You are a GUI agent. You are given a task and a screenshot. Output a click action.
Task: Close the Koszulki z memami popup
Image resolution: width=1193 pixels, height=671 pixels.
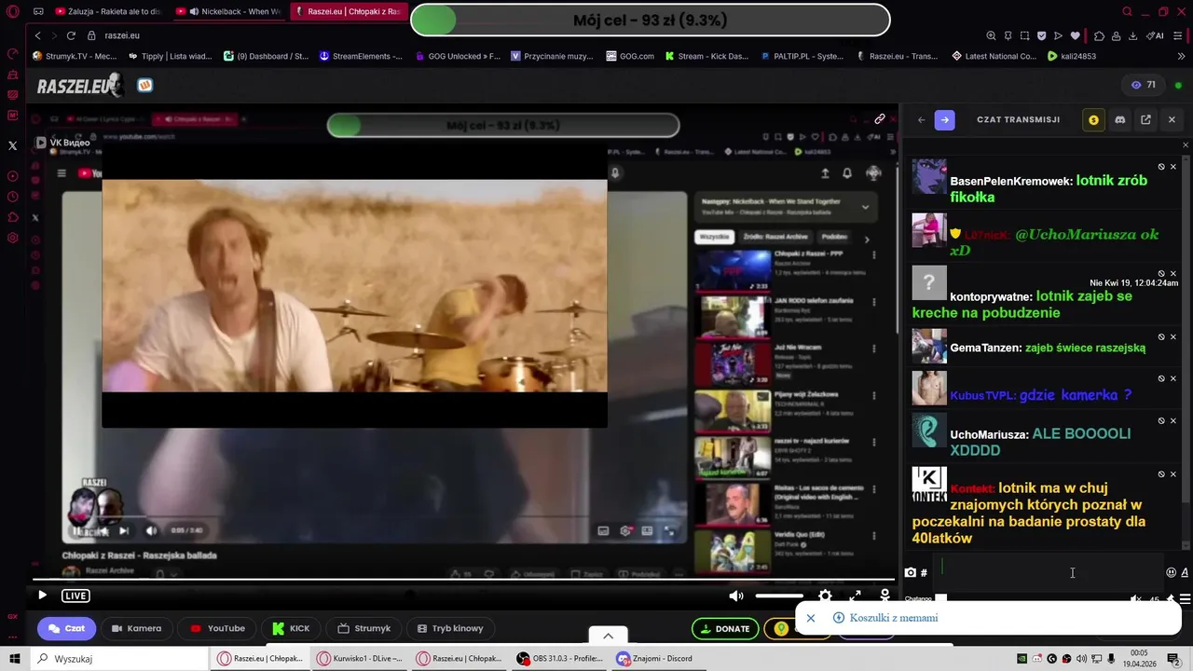[811, 618]
